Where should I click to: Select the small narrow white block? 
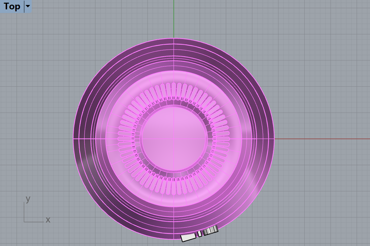click(x=200, y=234)
